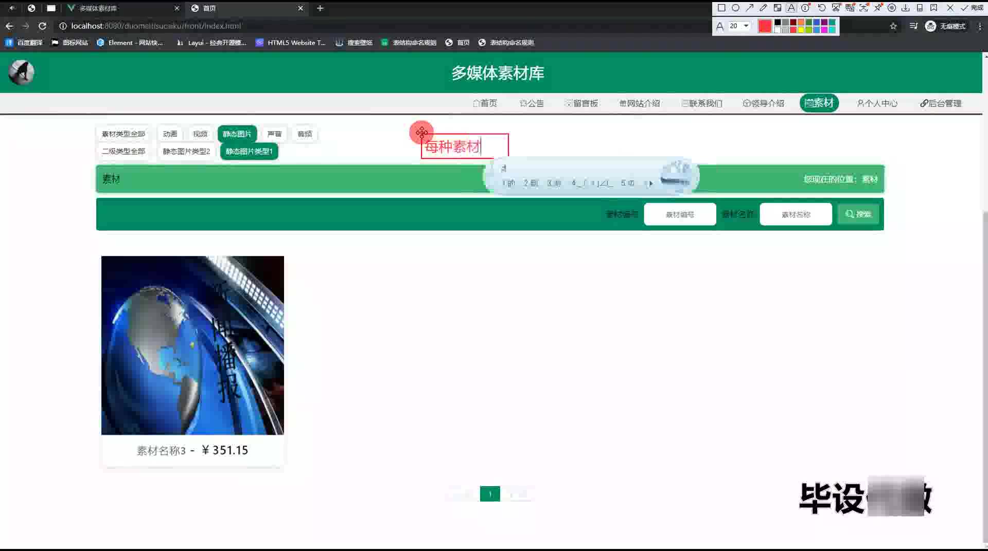This screenshot has height=551, width=988.
Task: Open the browser three-dot menu
Action: [x=980, y=26]
